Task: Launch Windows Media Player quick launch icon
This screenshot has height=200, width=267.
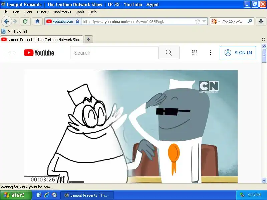Action: [54, 195]
